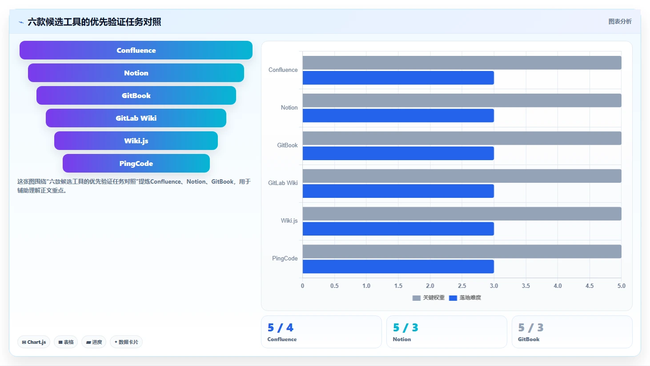Click the GitBook blue chart bar

(x=398, y=153)
